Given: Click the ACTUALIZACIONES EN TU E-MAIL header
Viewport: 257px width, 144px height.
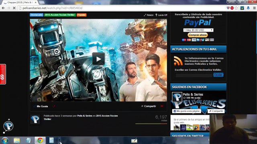Looking at the screenshot, I should [x=198, y=49].
